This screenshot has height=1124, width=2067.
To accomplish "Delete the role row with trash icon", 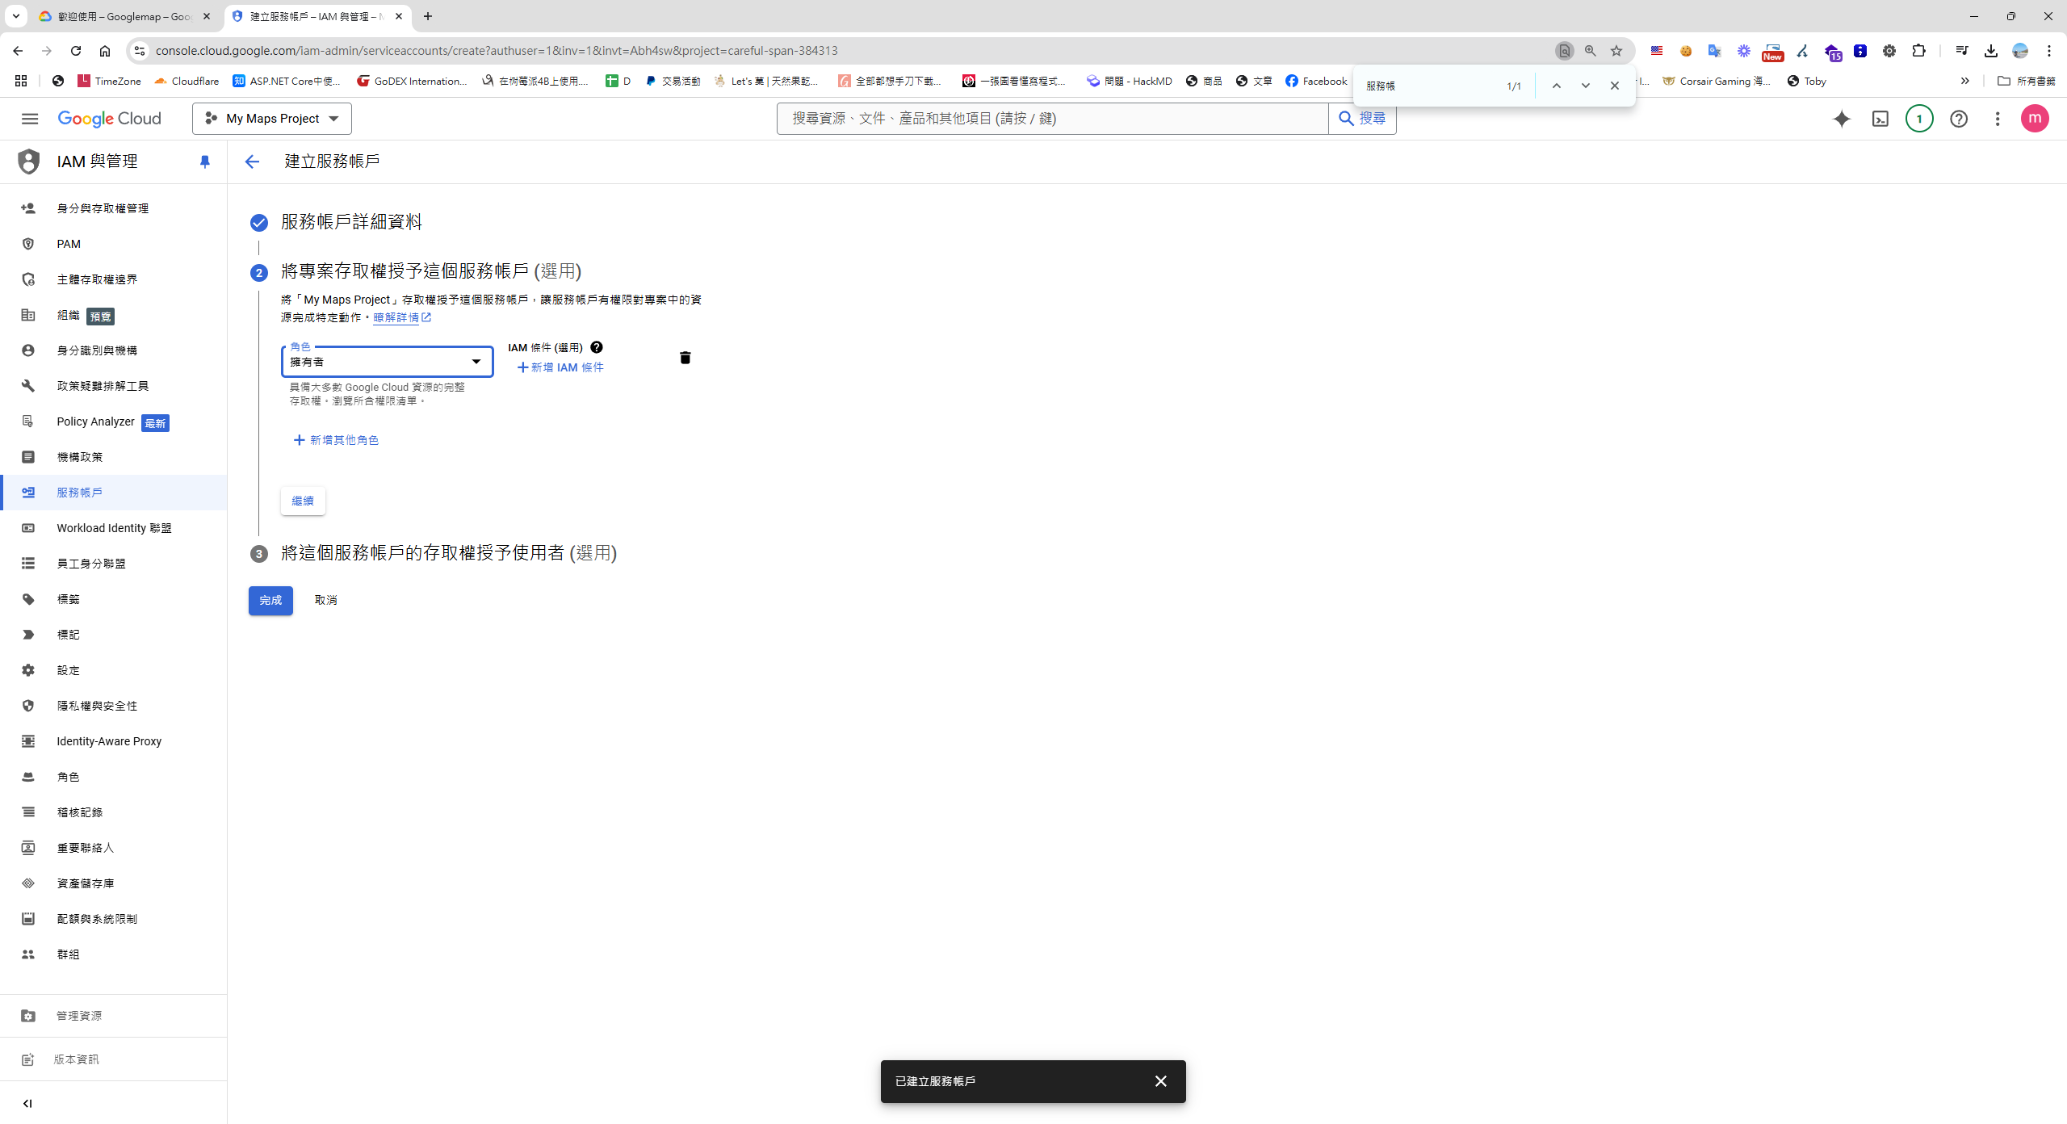I will click(685, 358).
